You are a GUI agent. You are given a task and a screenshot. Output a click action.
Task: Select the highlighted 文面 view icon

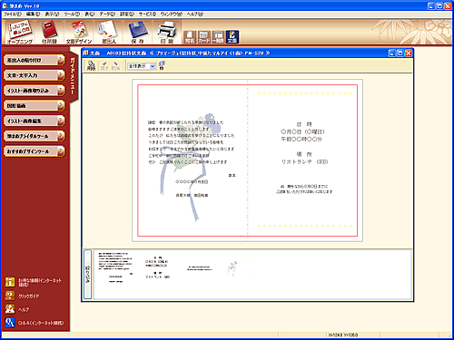click(232, 37)
